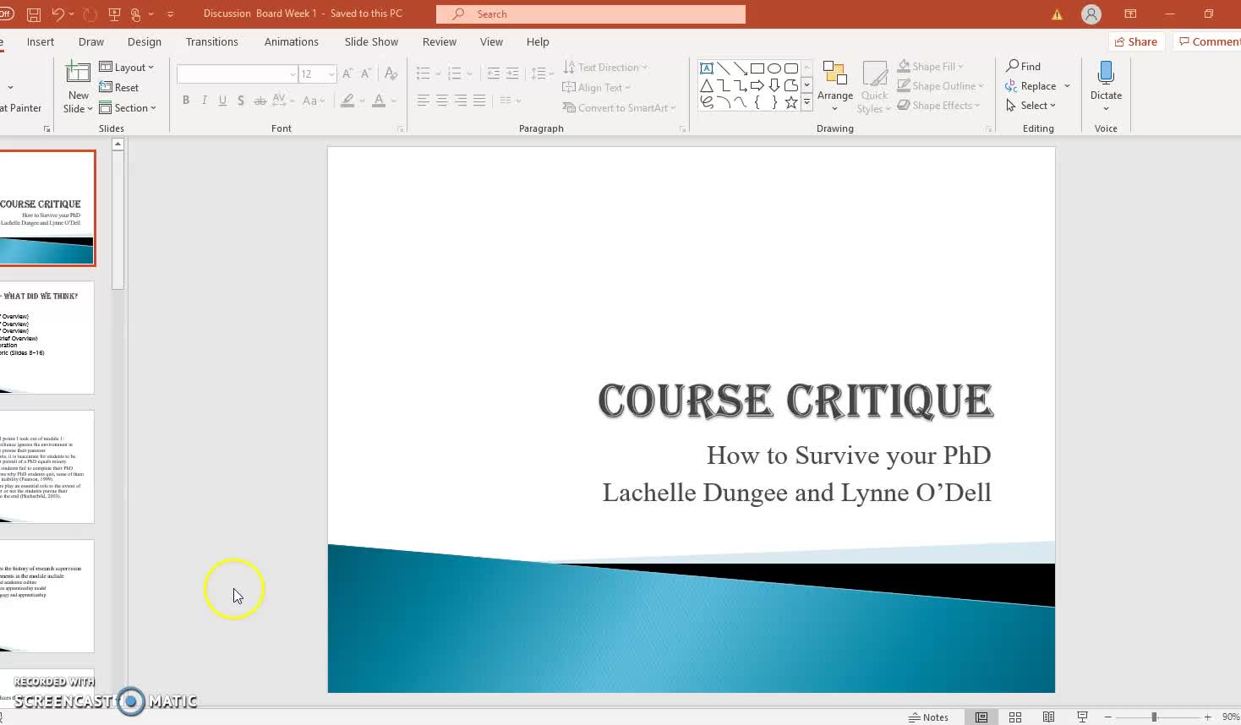1241x725 pixels.
Task: Switch to Slide Sorter view
Action: click(x=1015, y=717)
